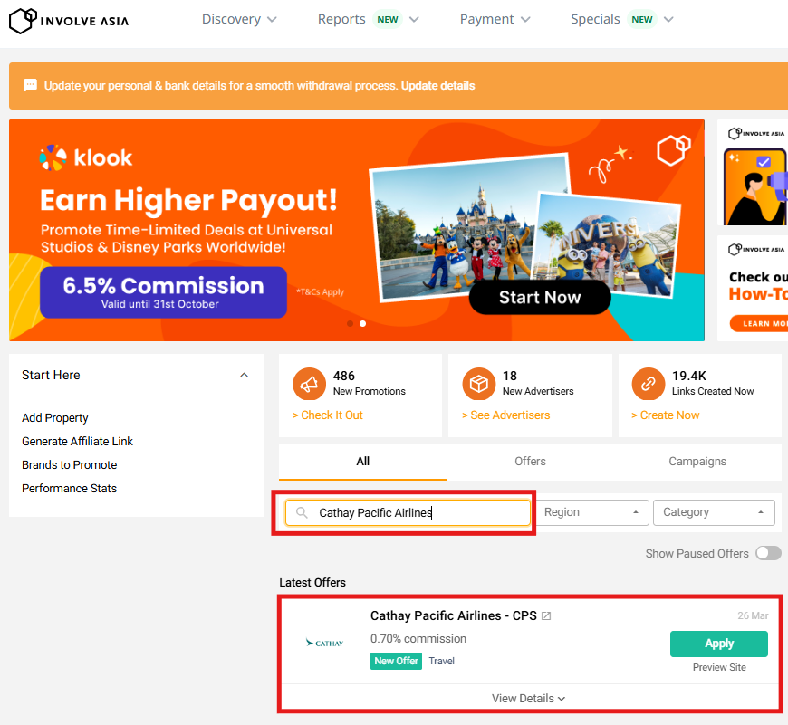Select the first banner carousel dot
Screen dimensions: 788x725
tap(350, 323)
